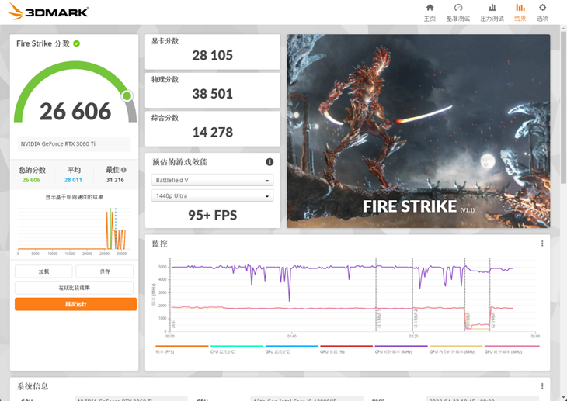The image size is (567, 401).
Task: Click the info icon beside 预估的游戏效能
Action: (x=270, y=162)
